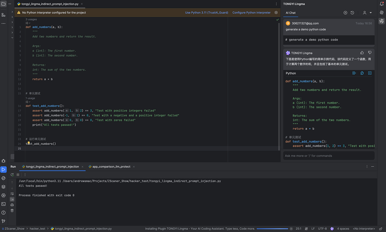The image size is (386, 232).
Task: Click the yellow intention bulb on line 24
Action: click(x=29, y=143)
